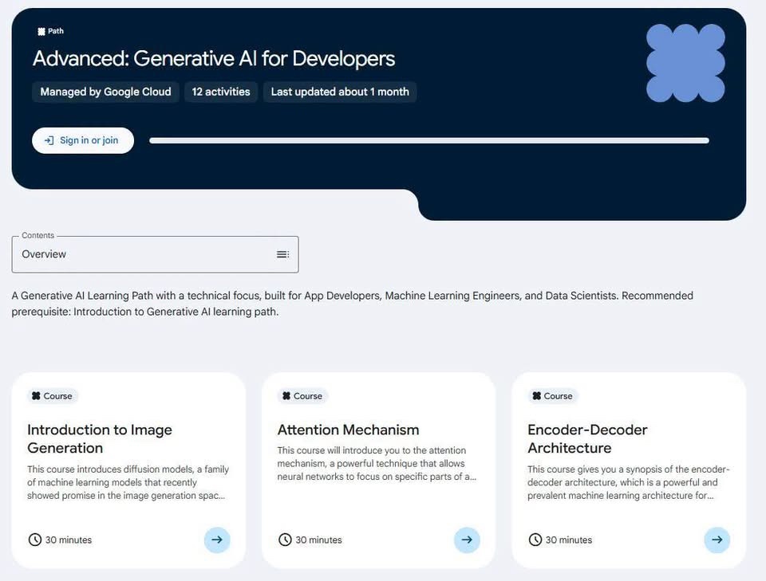766x581 pixels.
Task: Click the Last updated about 1 month chip
Action: 340,92
